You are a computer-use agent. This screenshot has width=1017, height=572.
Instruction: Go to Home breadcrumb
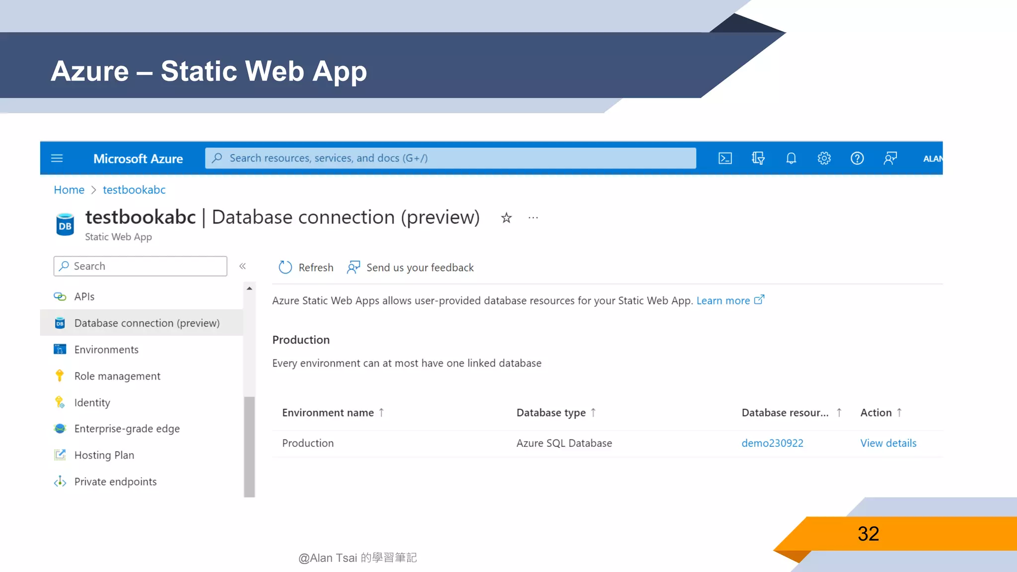[69, 190]
